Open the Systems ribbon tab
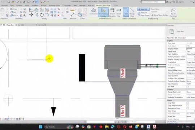 pos(19,5)
